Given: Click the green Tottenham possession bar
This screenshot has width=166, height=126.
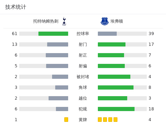Looking at the screenshot, I should [53, 34].
